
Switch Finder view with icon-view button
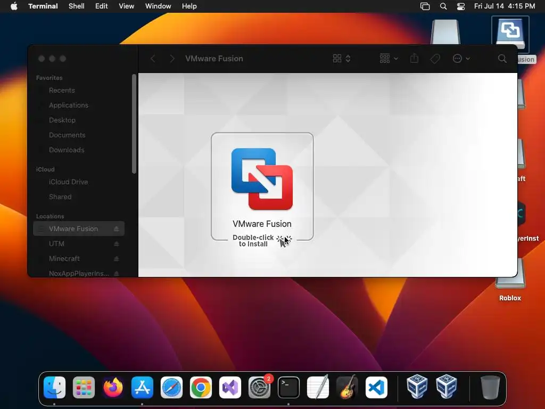pos(341,59)
